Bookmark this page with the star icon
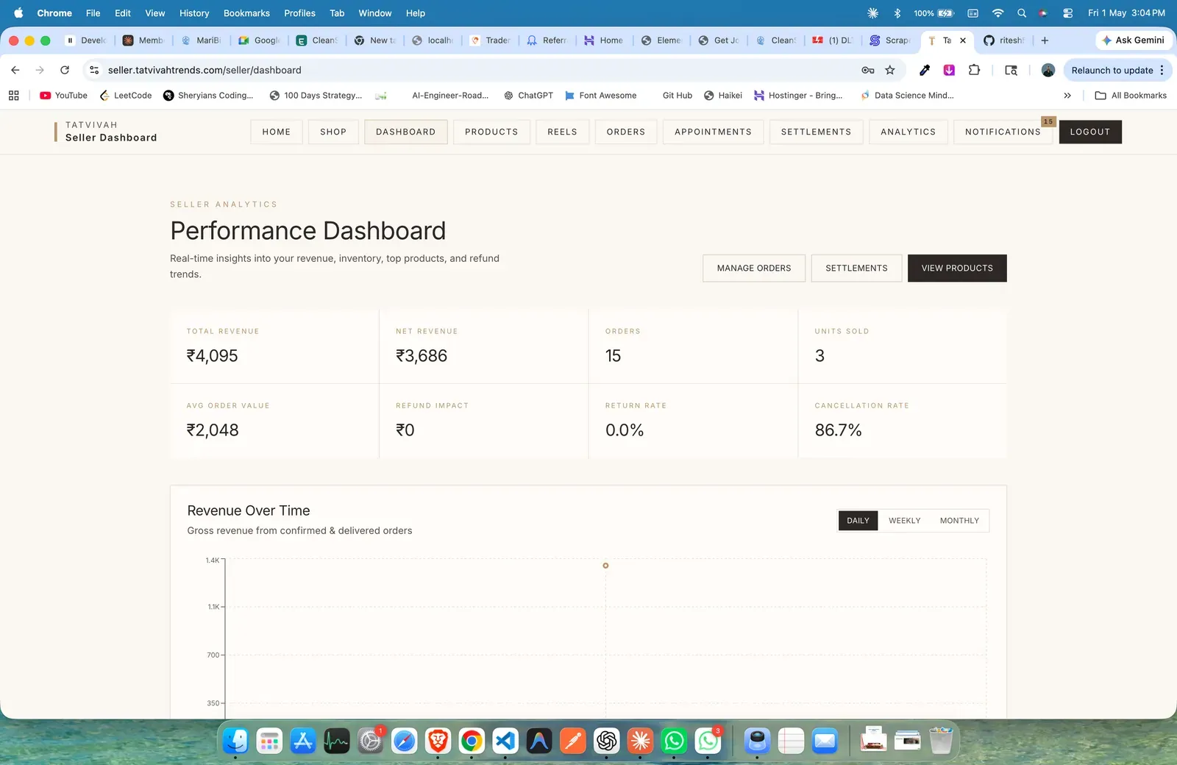Image resolution: width=1177 pixels, height=765 pixels. [x=890, y=70]
